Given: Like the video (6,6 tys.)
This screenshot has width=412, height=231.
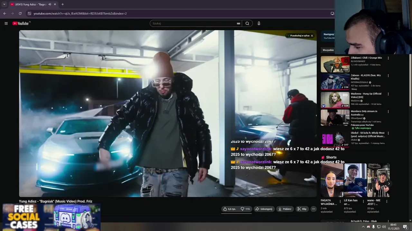Looking at the screenshot, I should [x=229, y=209].
